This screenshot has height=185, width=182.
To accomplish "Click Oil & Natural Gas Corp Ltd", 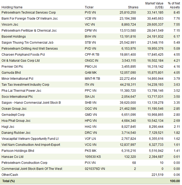I will coord(20,61).
